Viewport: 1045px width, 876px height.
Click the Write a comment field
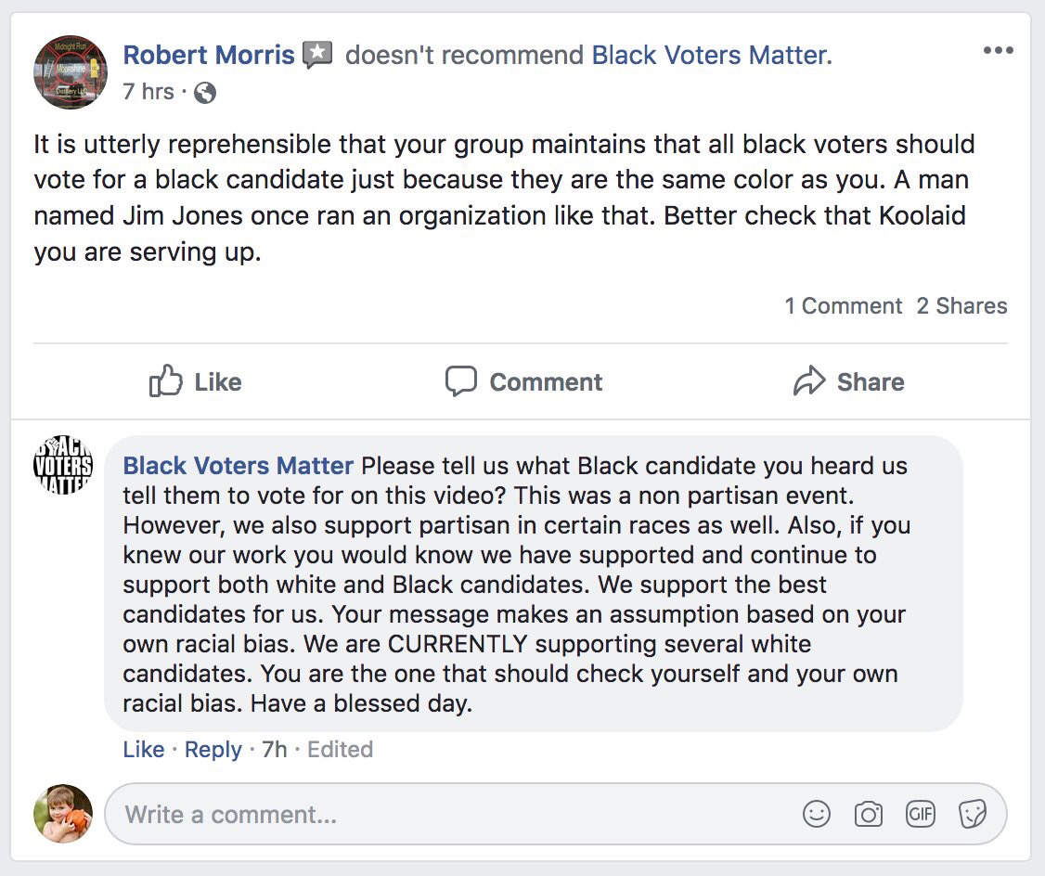(x=555, y=814)
